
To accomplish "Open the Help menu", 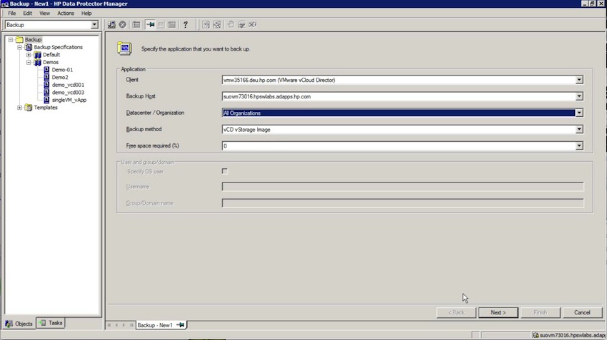I will (86, 13).
